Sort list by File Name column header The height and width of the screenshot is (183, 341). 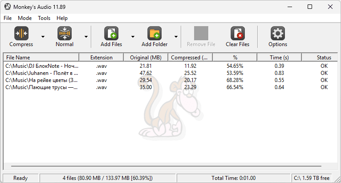tap(41, 58)
